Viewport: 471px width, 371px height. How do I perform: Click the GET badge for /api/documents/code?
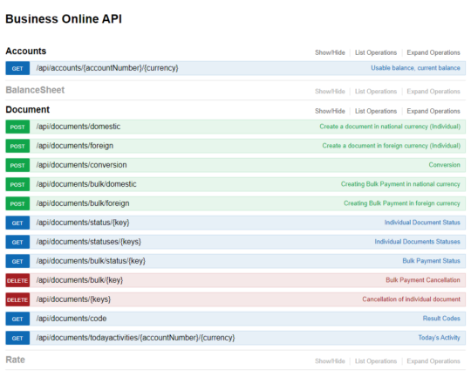click(x=17, y=319)
